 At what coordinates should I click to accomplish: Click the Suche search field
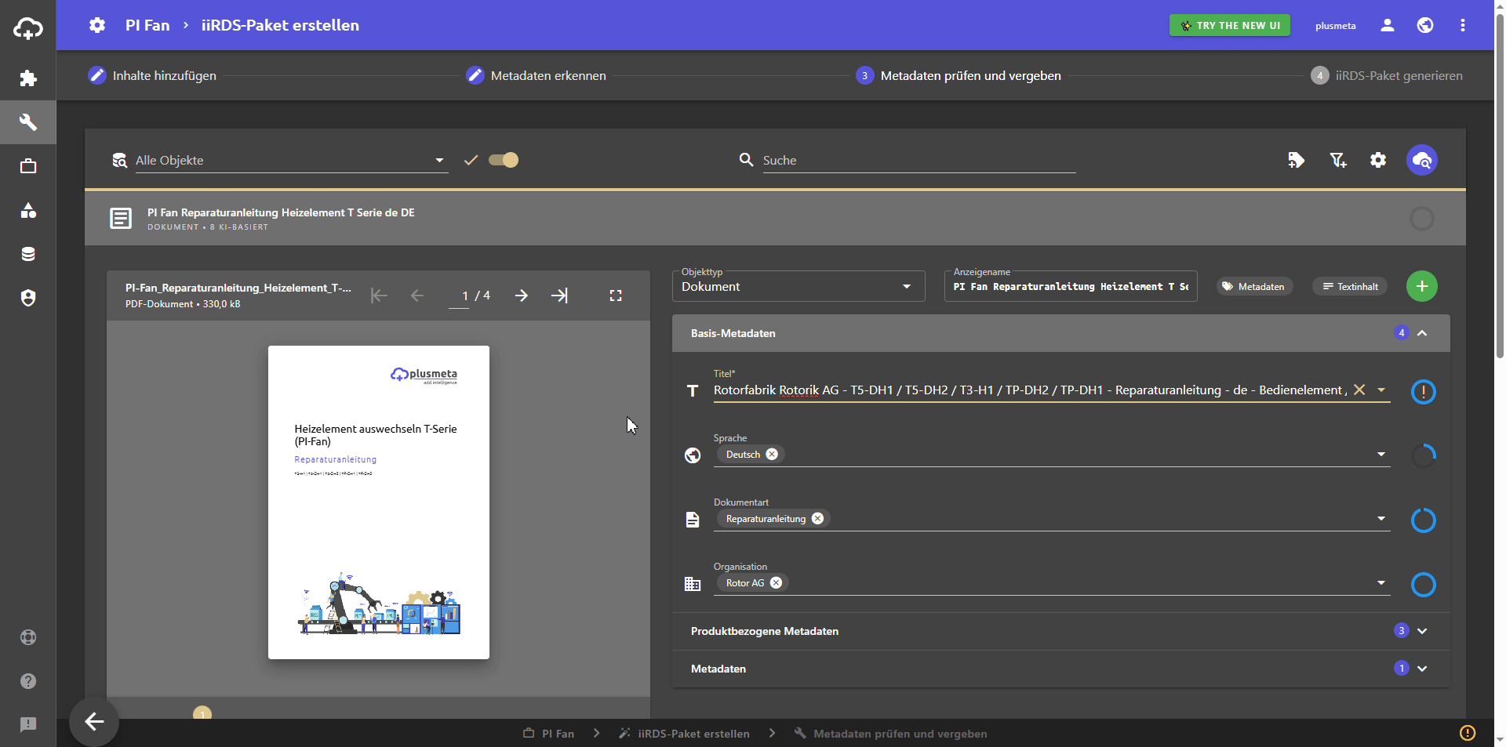pyautogui.click(x=918, y=161)
